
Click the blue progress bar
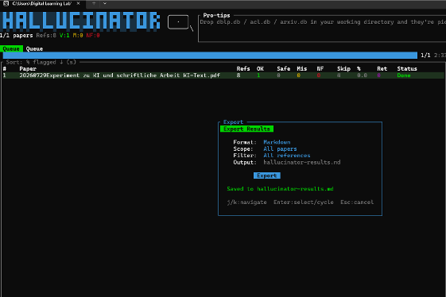point(210,55)
